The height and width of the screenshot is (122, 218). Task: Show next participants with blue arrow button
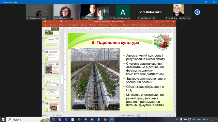pos(197,12)
